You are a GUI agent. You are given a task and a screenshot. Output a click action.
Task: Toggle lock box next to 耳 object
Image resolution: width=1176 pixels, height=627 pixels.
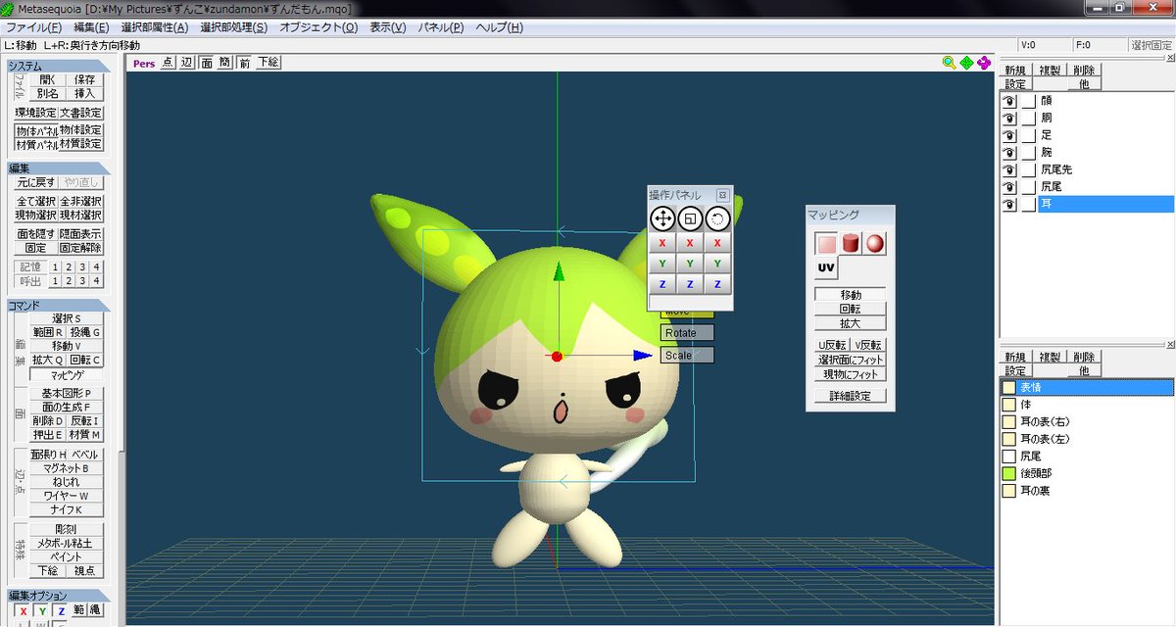tap(1028, 205)
